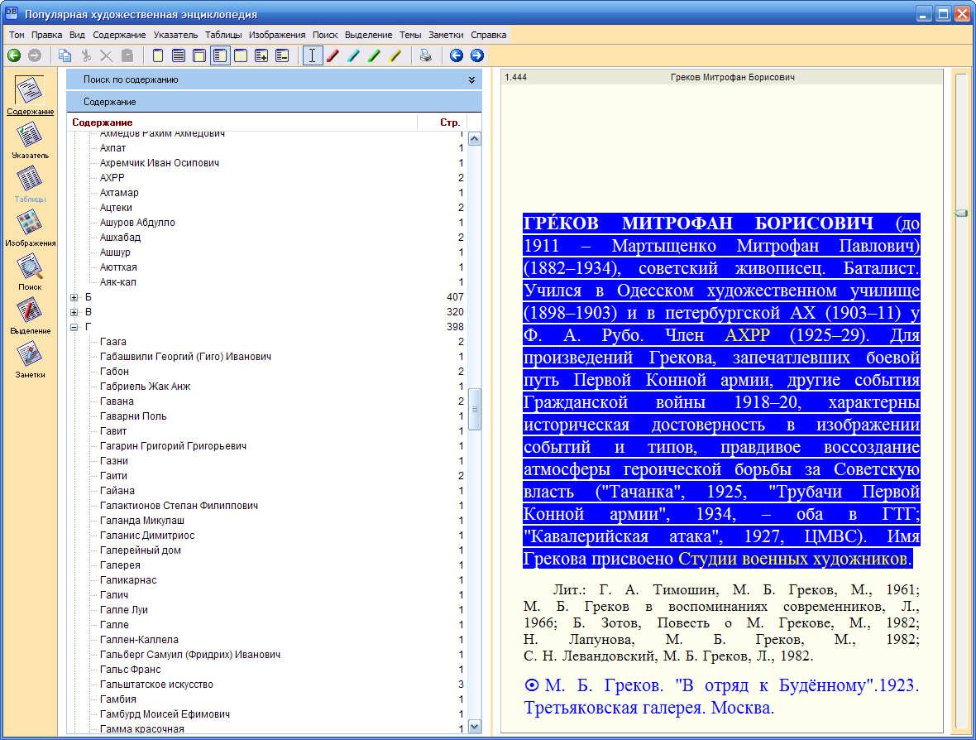Open the Справка menu

point(489,35)
